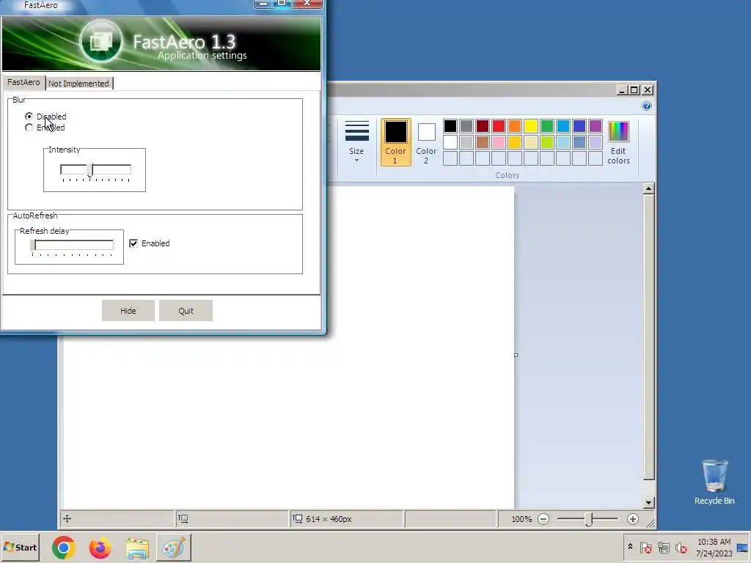Toggle the AutoRefresh Enabled checkbox

tap(133, 243)
